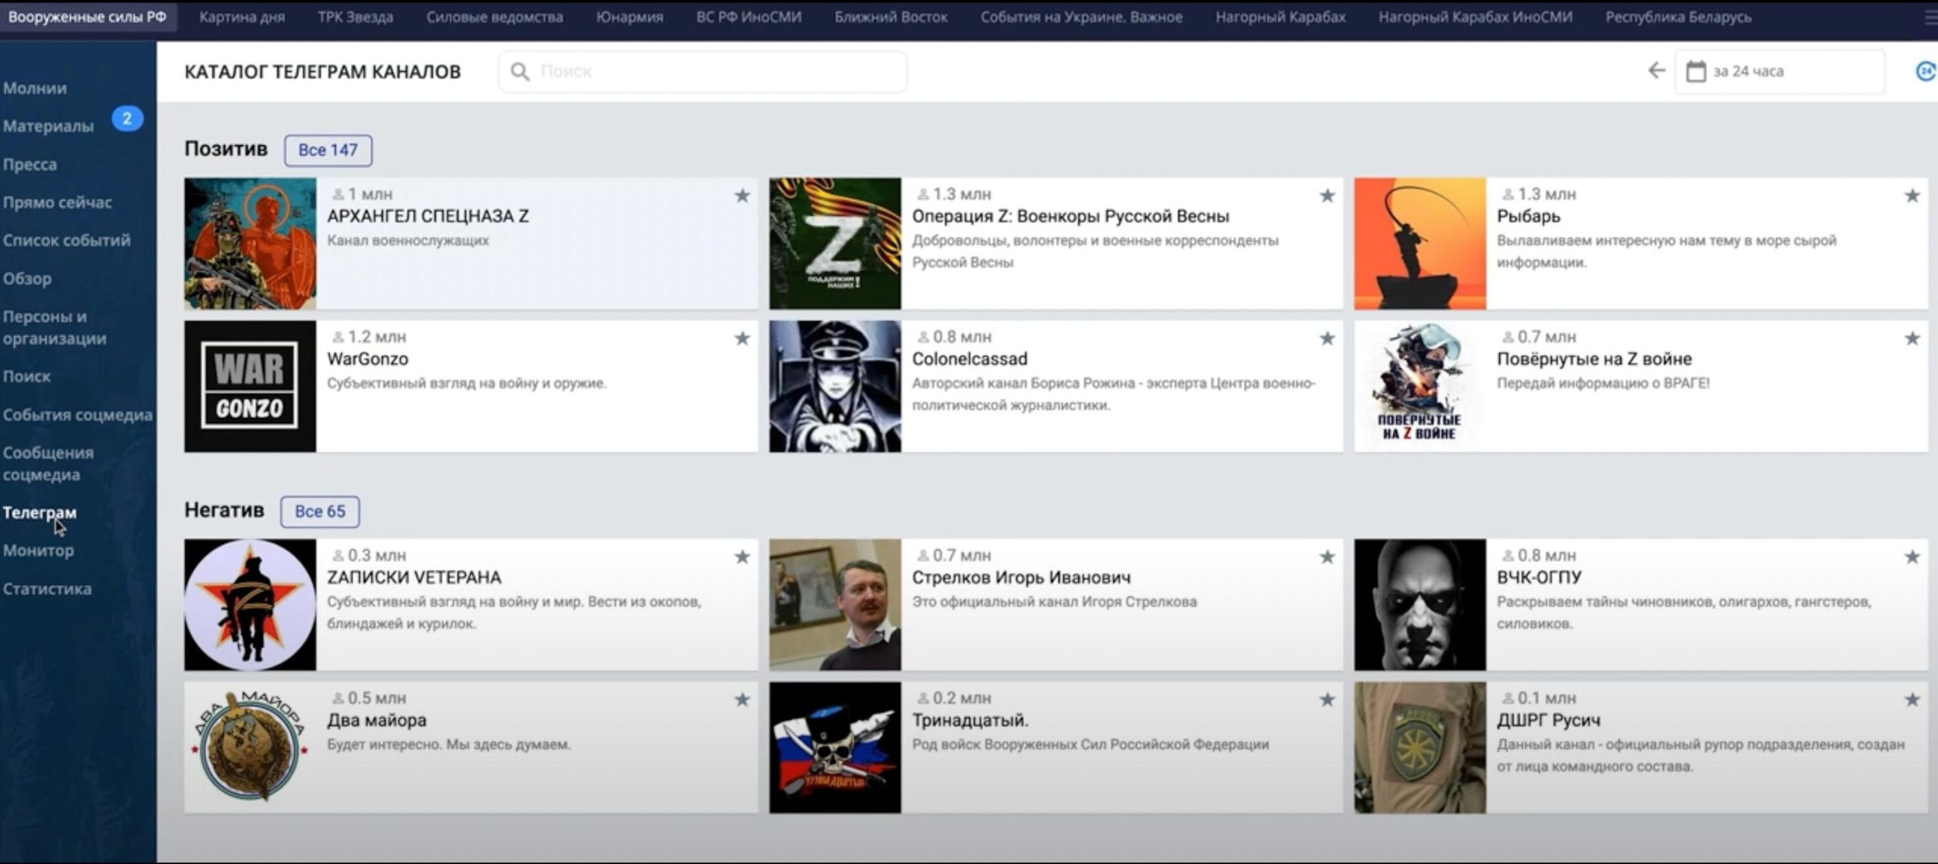The width and height of the screenshot is (1938, 864).
Task: Click the blue 24-hour round icon
Action: tap(1925, 72)
